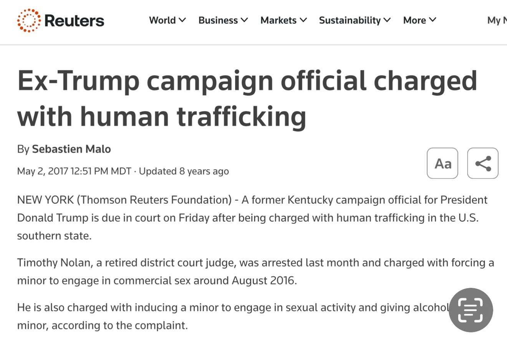
Task: Expand the Markets menu chevron
Action: coord(303,20)
